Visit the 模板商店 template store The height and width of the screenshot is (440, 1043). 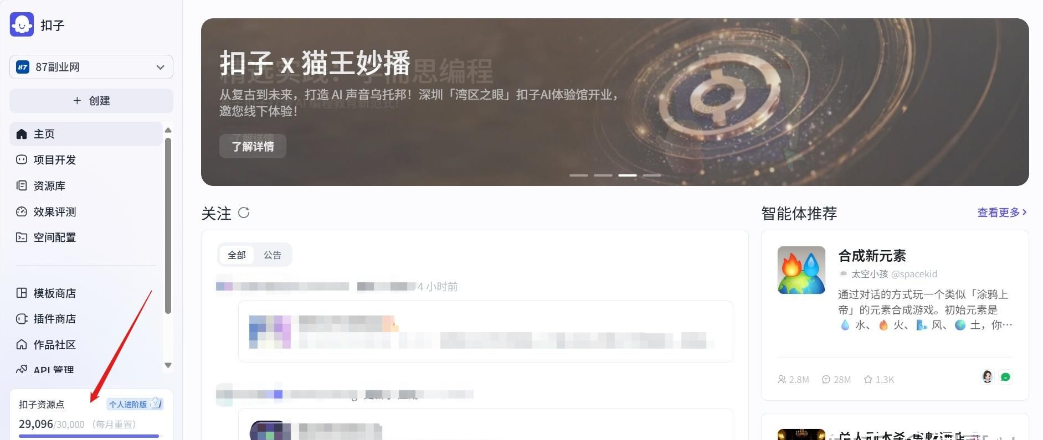[x=86, y=293]
